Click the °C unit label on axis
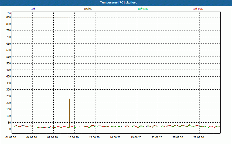This screenshot has height=145, width=232. (9, 13)
